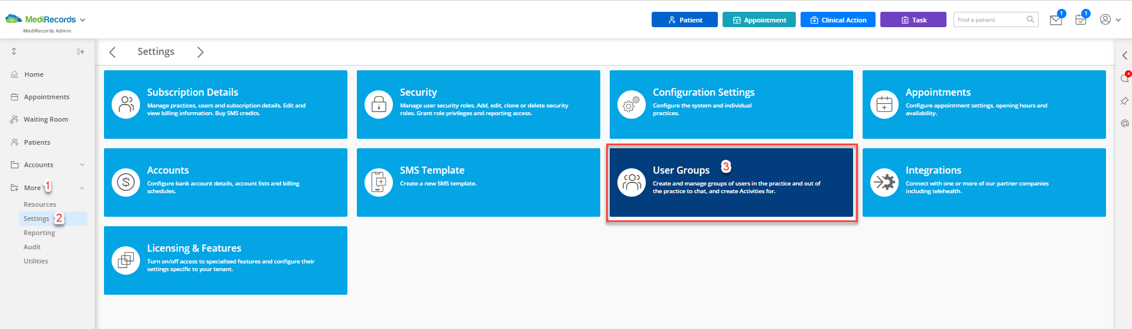Image resolution: width=1132 pixels, height=329 pixels.
Task: Click the Integrations arrow gear icon
Action: tap(884, 183)
